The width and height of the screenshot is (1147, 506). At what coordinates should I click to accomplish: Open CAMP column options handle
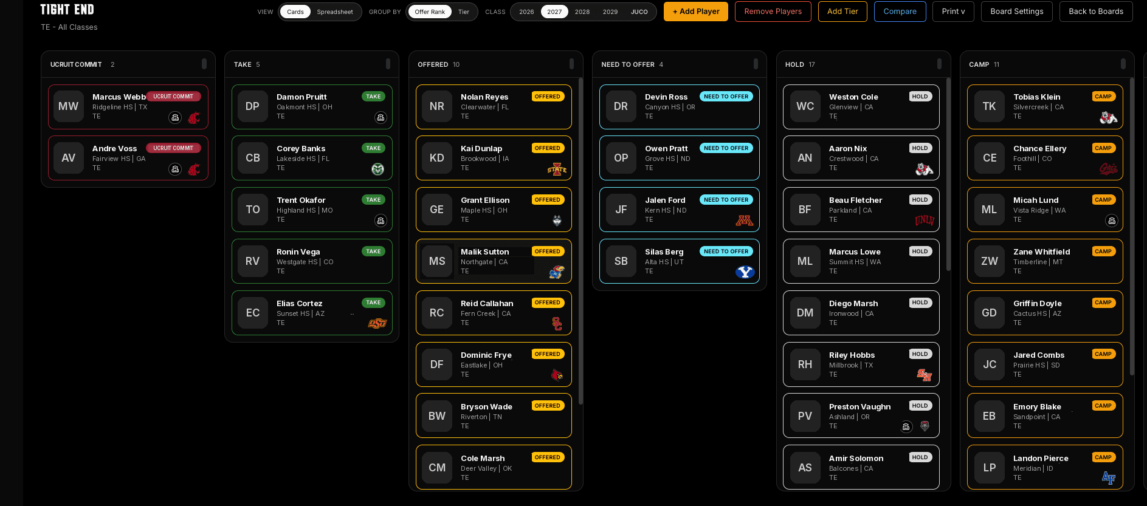1123,64
